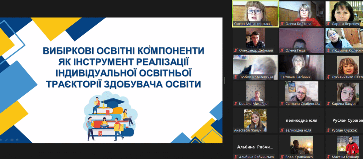
Task: Click muted mic icon beside Вова Кравченко
Action: click(282, 157)
